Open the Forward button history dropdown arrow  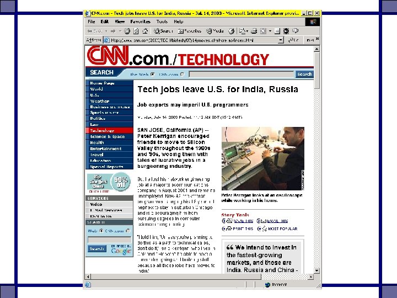120,31
